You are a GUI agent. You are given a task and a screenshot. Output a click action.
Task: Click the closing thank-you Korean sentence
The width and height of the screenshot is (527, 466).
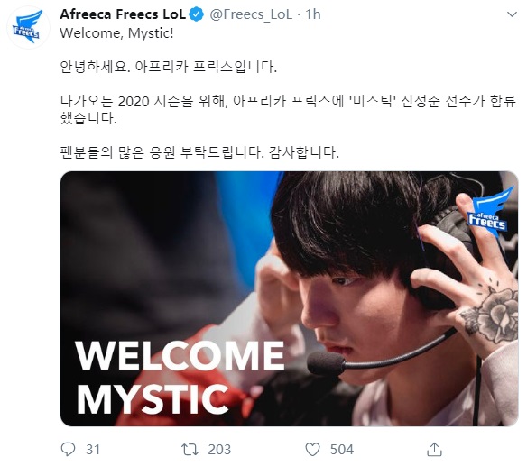199,152
